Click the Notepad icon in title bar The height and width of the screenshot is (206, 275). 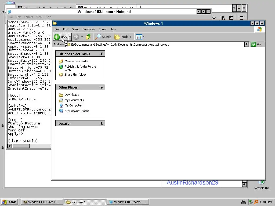(9, 12)
